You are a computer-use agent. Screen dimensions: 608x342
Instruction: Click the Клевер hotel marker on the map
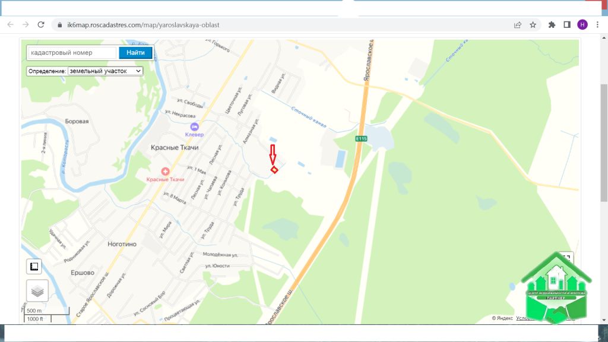[194, 126]
